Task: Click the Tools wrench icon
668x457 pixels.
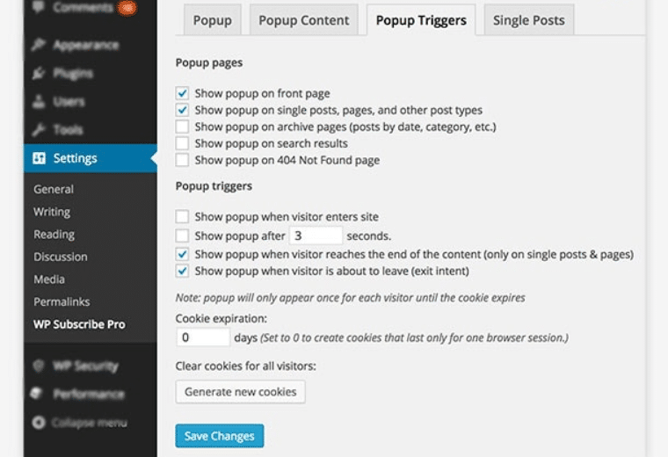Action: click(x=39, y=129)
